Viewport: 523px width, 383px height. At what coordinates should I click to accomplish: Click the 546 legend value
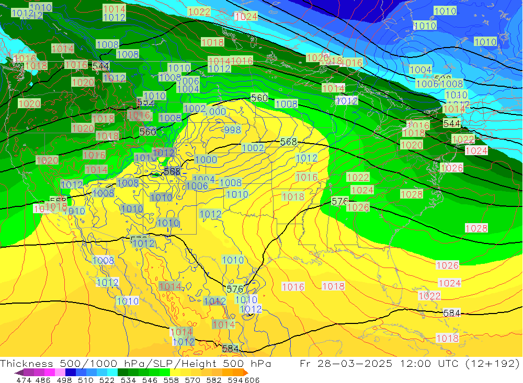pyautogui.click(x=150, y=380)
